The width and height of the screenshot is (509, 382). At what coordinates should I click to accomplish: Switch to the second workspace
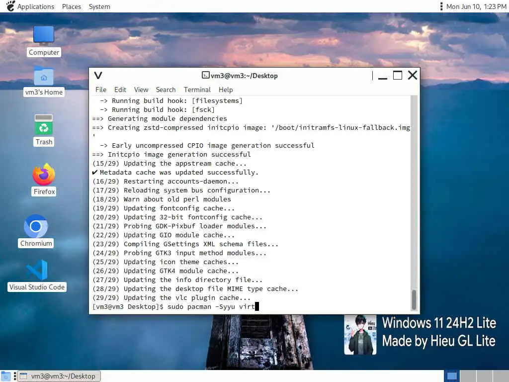coord(468,376)
